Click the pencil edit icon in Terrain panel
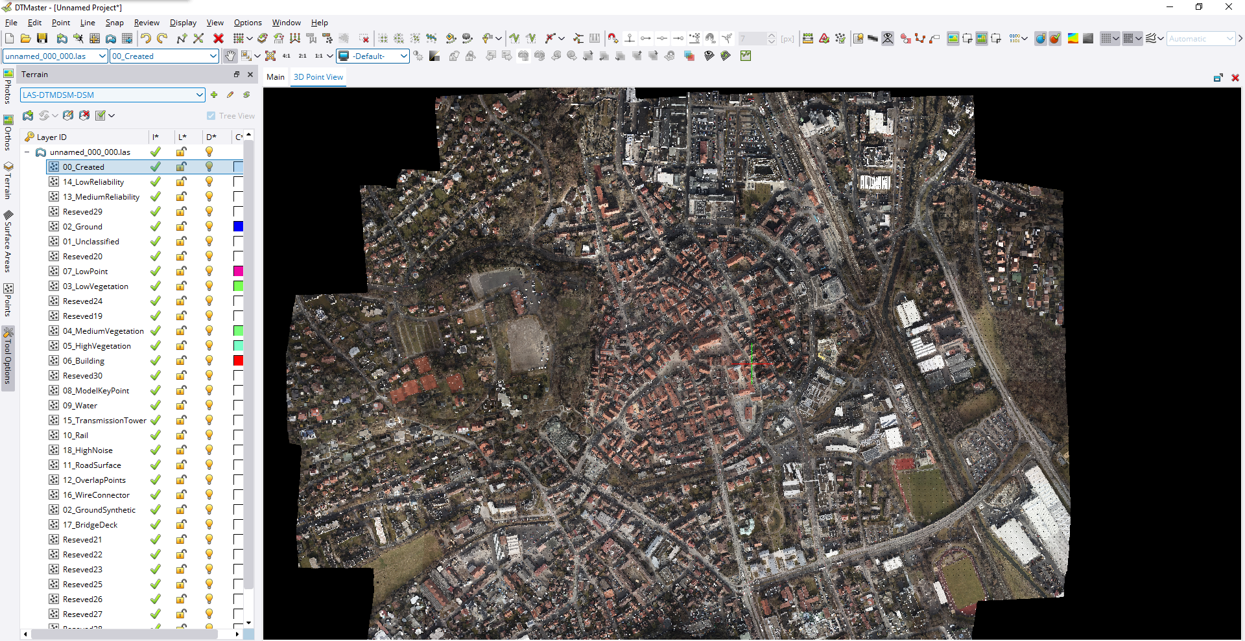Viewport: 1245px width, 641px height. click(230, 95)
